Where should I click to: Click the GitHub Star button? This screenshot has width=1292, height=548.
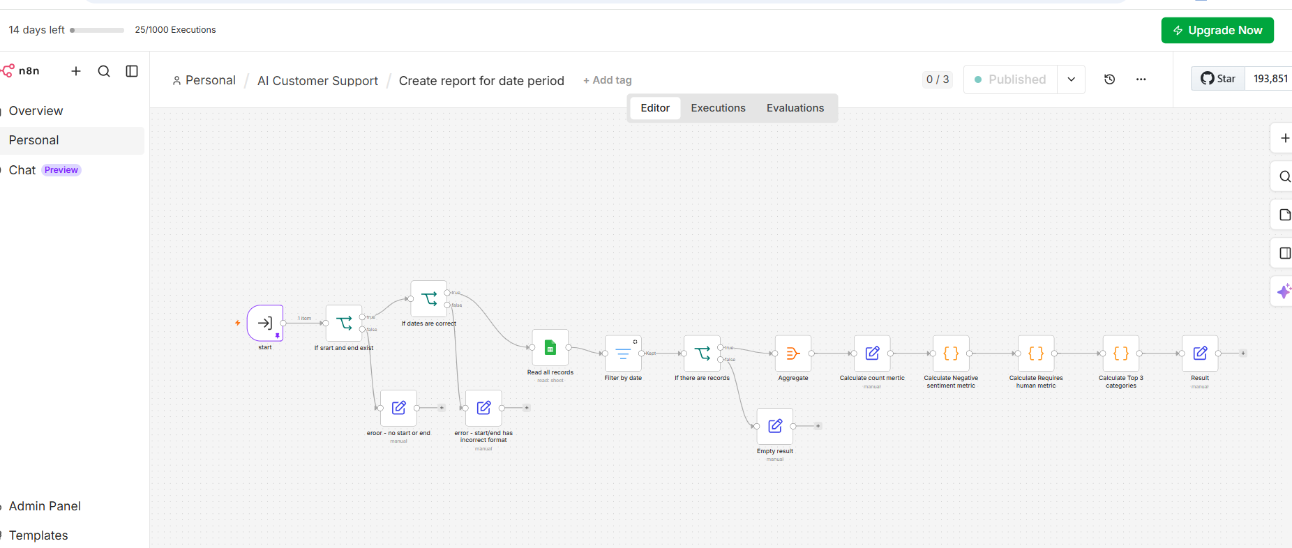pos(1218,79)
